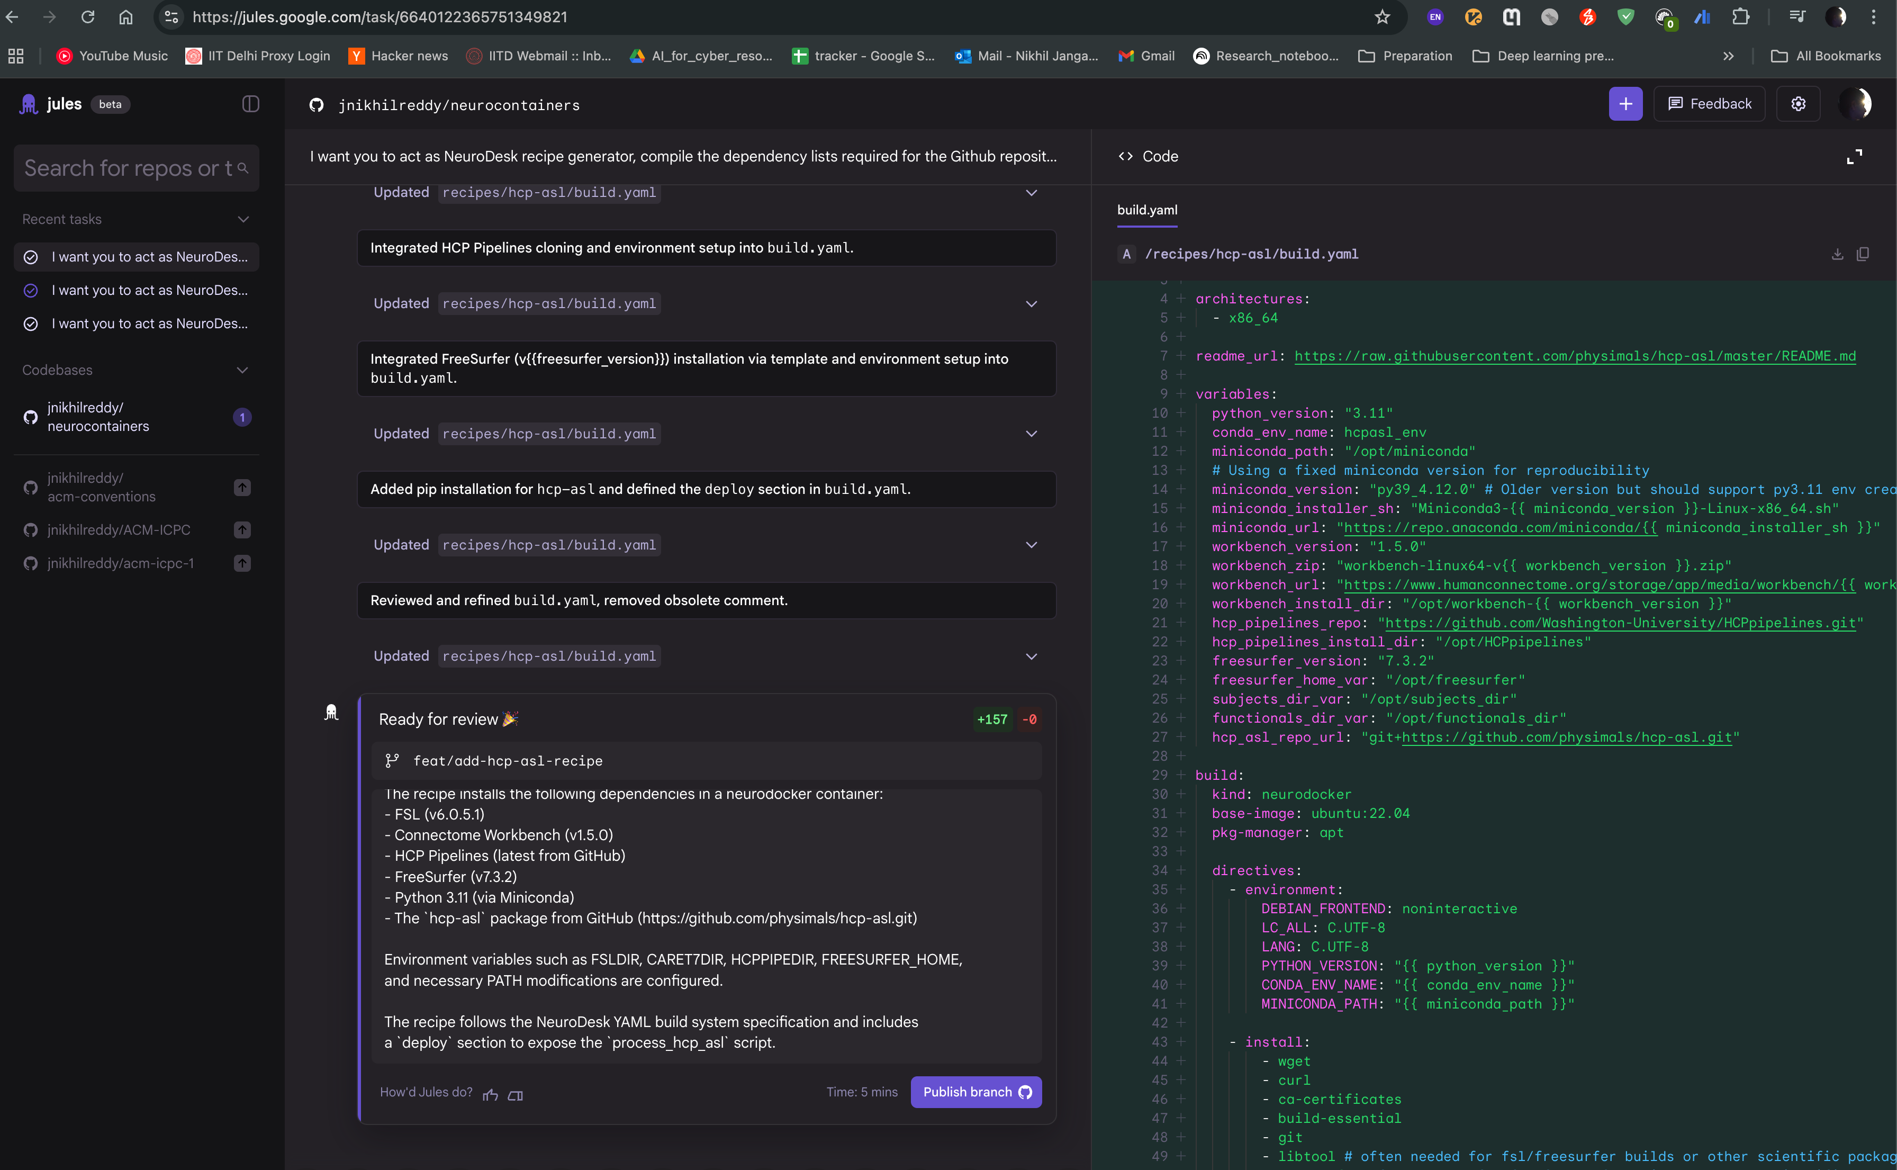This screenshot has width=1897, height=1170.
Task: Open the HCPpipelines GitHub repo link
Action: [x=1620, y=623]
